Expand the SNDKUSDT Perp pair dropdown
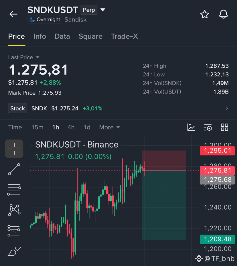The width and height of the screenshot is (237, 266). 102,10
